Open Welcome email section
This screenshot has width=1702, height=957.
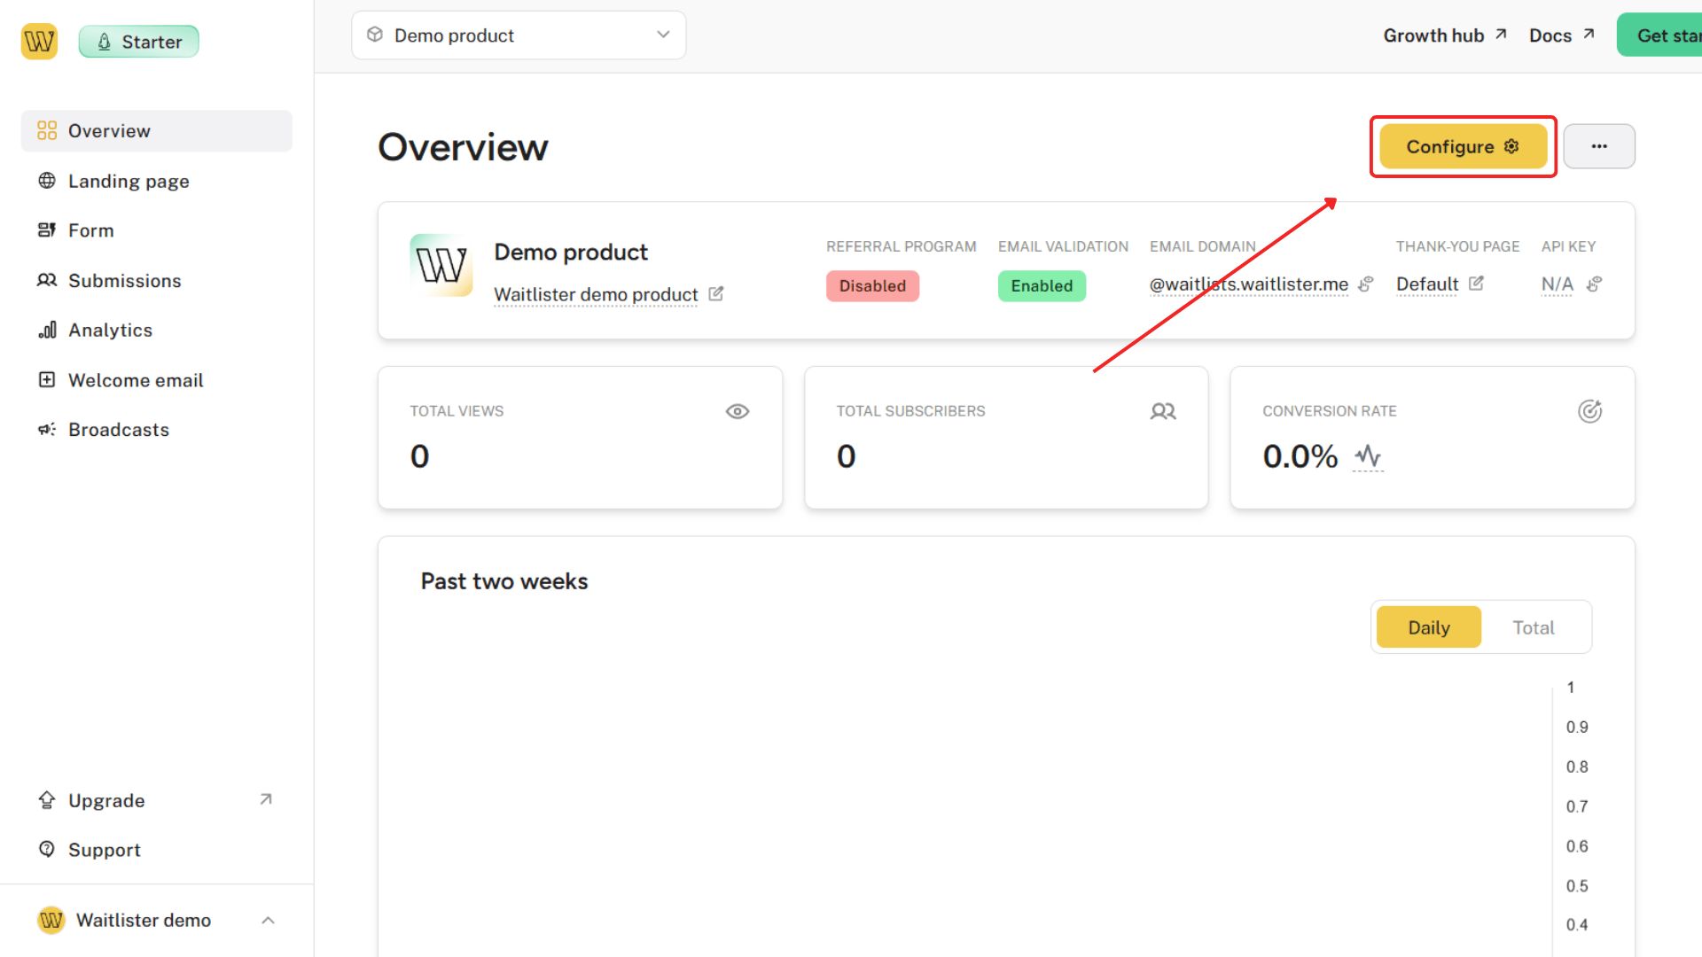(157, 380)
